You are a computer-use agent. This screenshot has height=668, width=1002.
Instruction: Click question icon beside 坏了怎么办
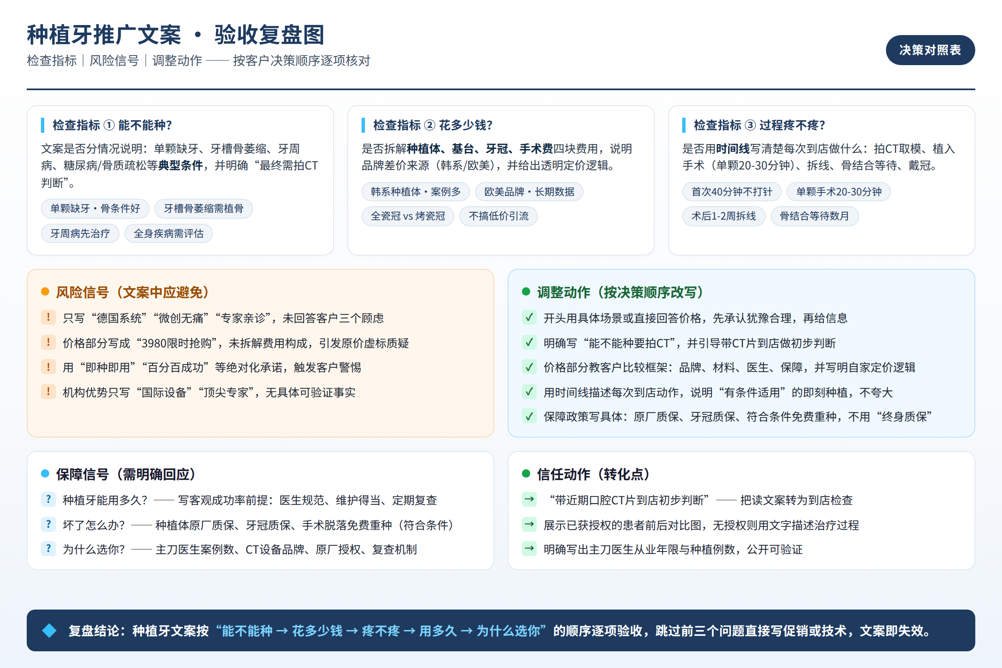coord(48,524)
